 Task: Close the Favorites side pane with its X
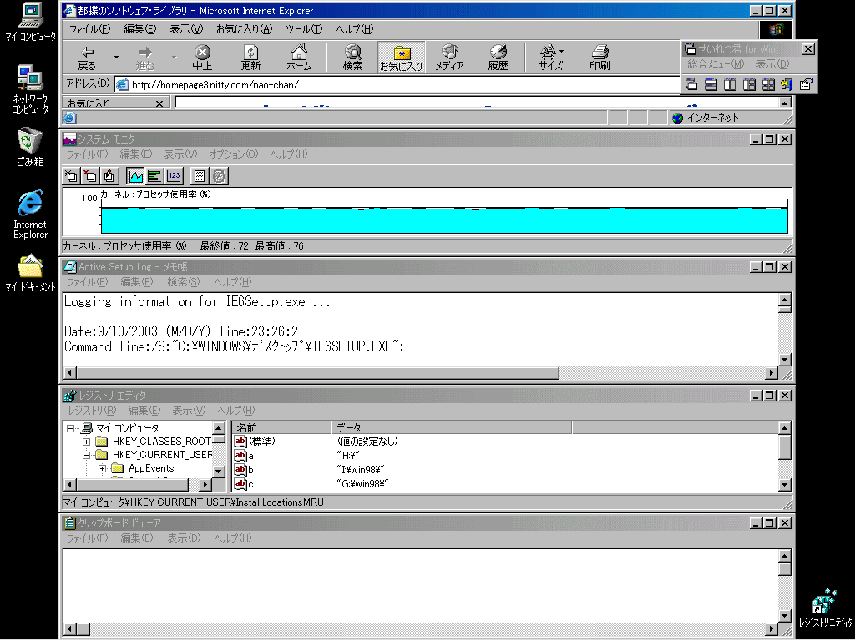pos(159,103)
